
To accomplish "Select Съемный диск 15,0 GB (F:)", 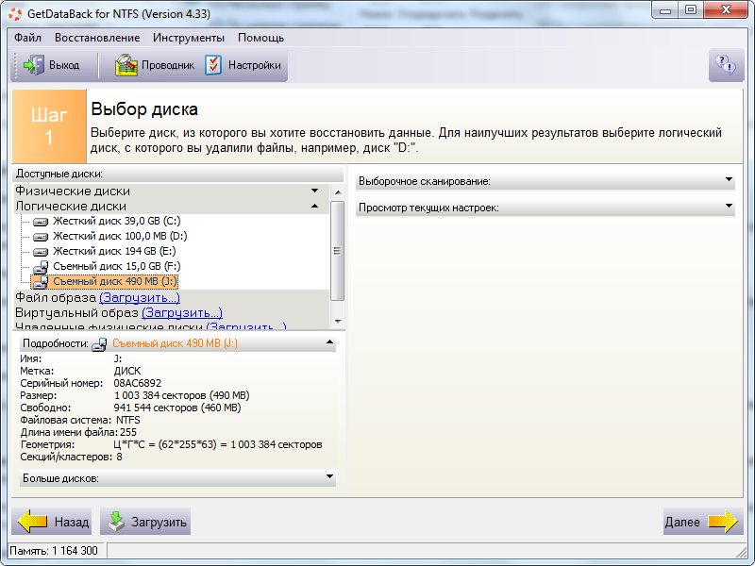I will 116,266.
